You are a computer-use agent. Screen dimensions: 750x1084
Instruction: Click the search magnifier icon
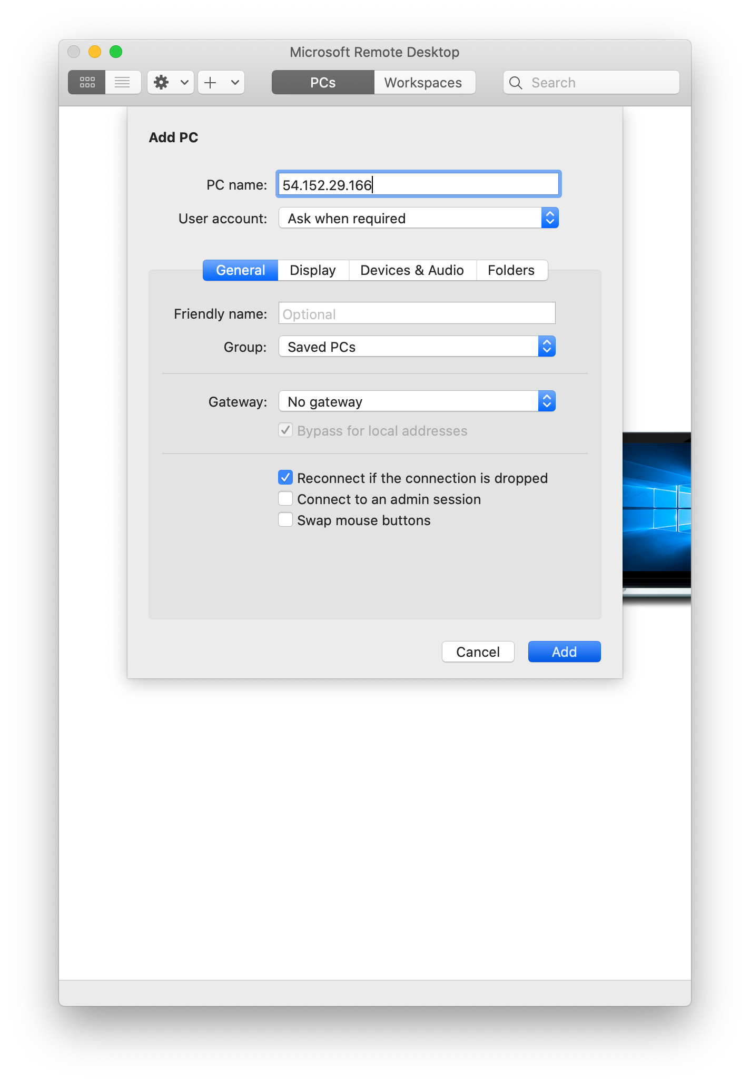coord(516,83)
